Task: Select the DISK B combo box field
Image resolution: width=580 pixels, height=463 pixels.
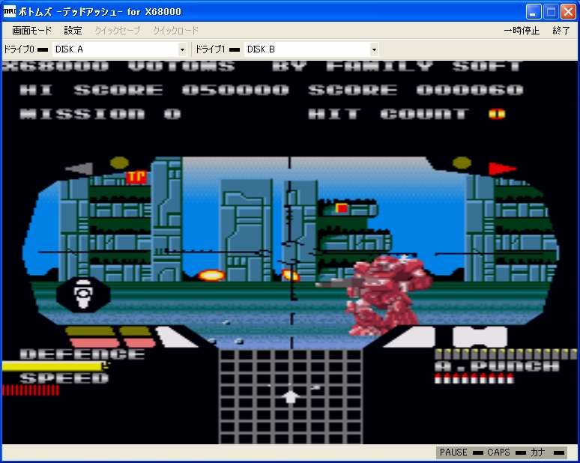Action: [x=311, y=49]
